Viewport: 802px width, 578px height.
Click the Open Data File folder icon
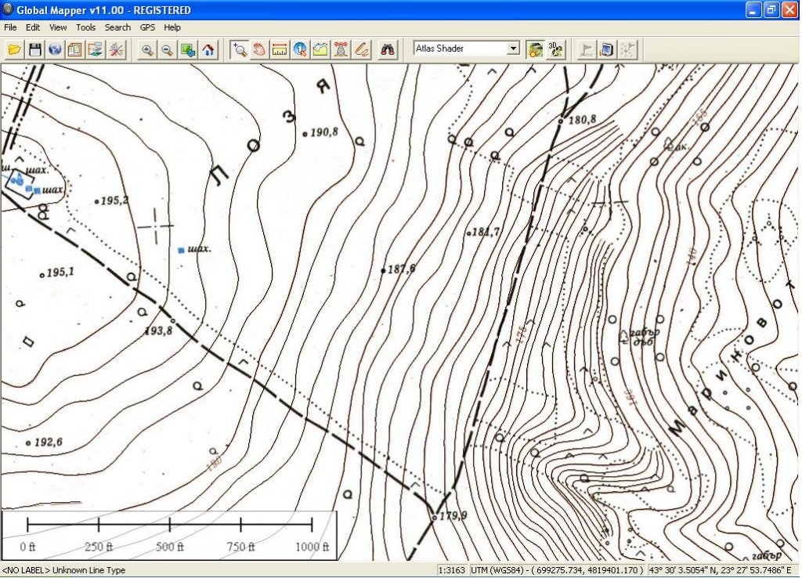[14, 49]
